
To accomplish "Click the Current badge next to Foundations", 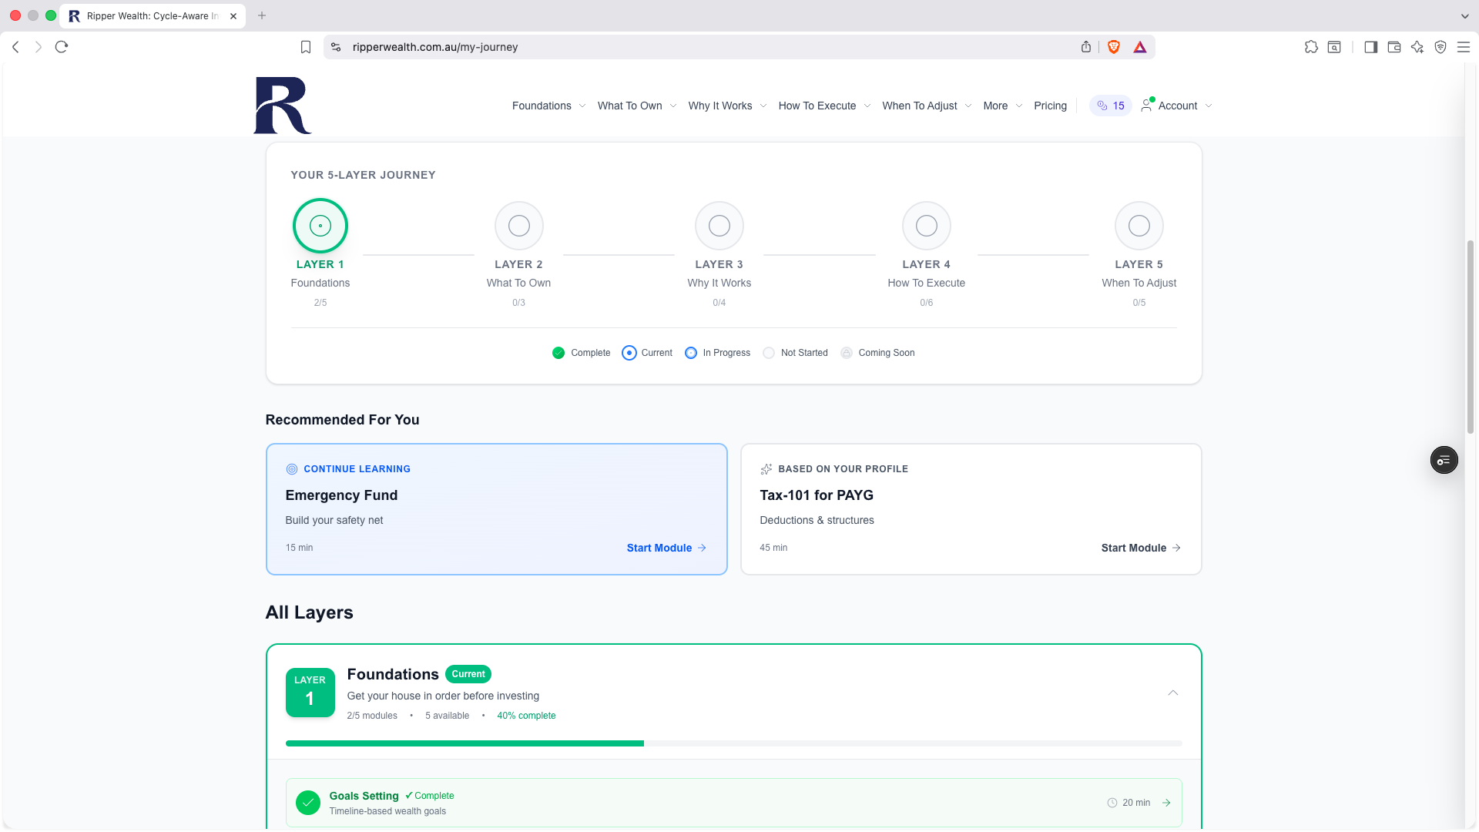I will click(468, 674).
